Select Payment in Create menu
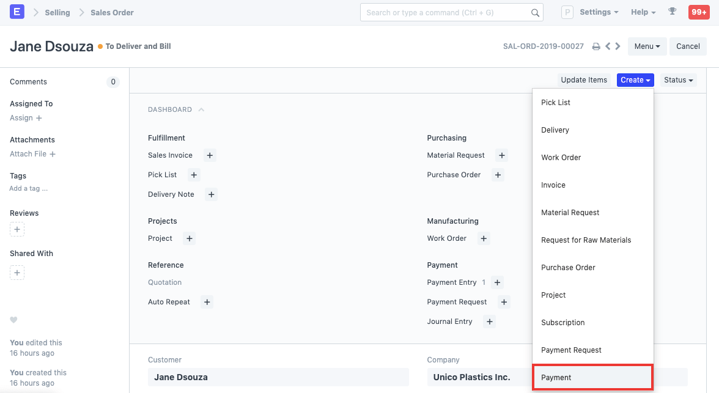Screen dimensions: 719x393 (593, 377)
